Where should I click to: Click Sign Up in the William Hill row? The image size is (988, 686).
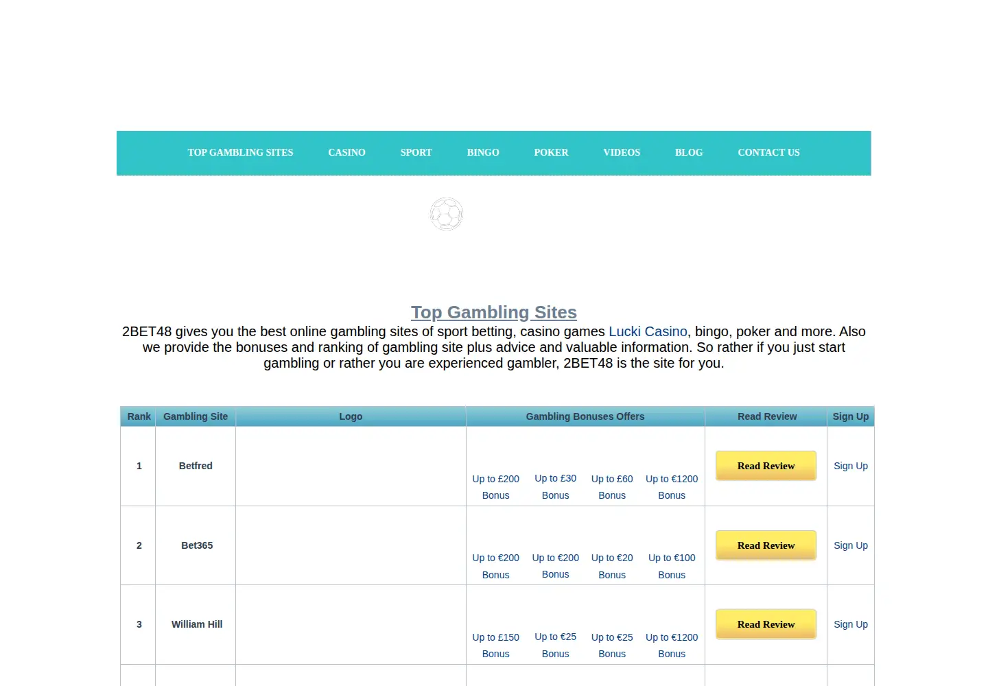click(x=851, y=624)
